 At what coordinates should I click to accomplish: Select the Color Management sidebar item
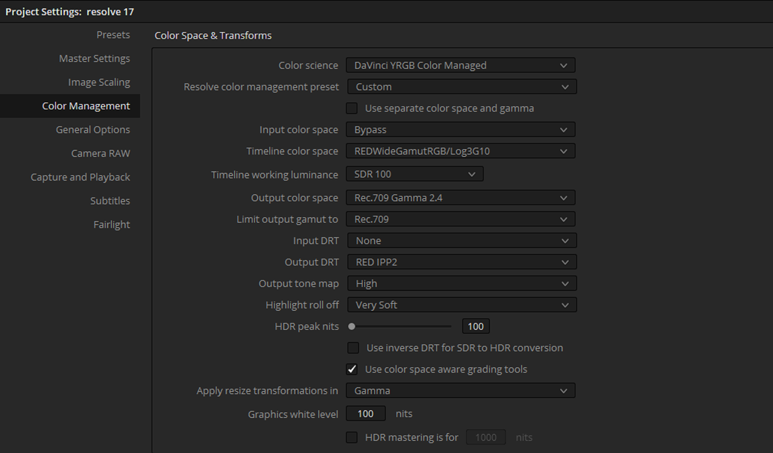69,106
